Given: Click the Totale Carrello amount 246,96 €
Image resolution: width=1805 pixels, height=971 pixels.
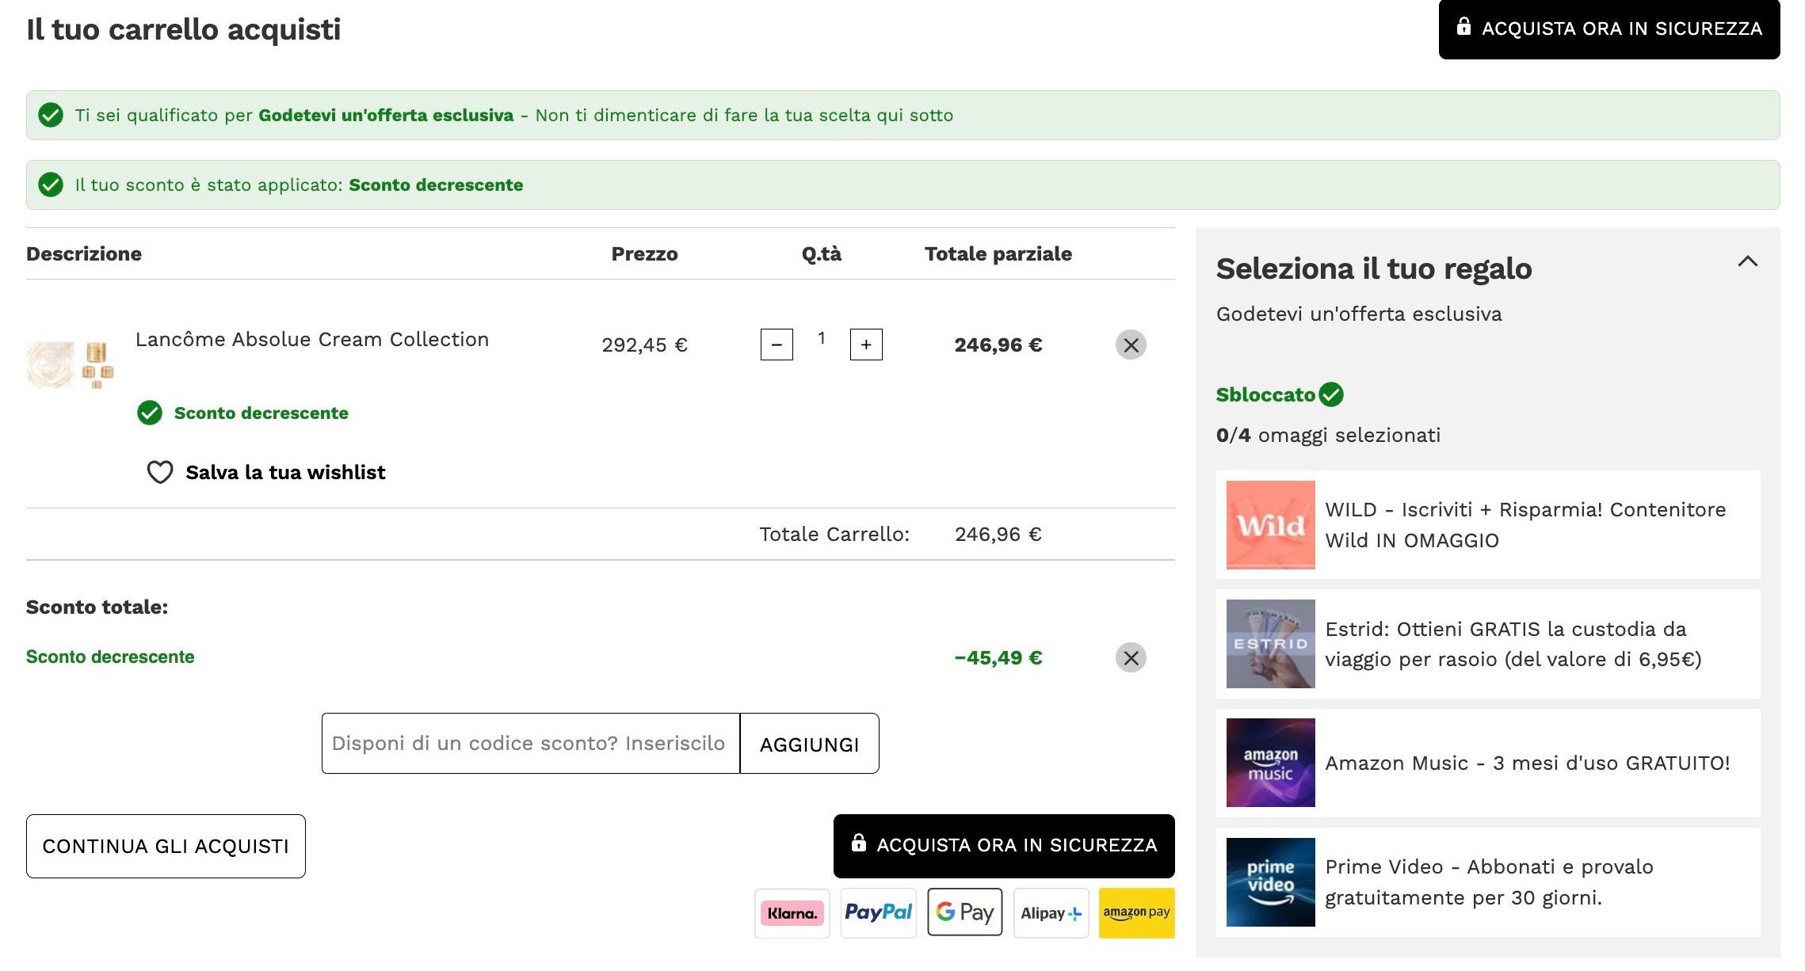Looking at the screenshot, I should pyautogui.click(x=998, y=534).
